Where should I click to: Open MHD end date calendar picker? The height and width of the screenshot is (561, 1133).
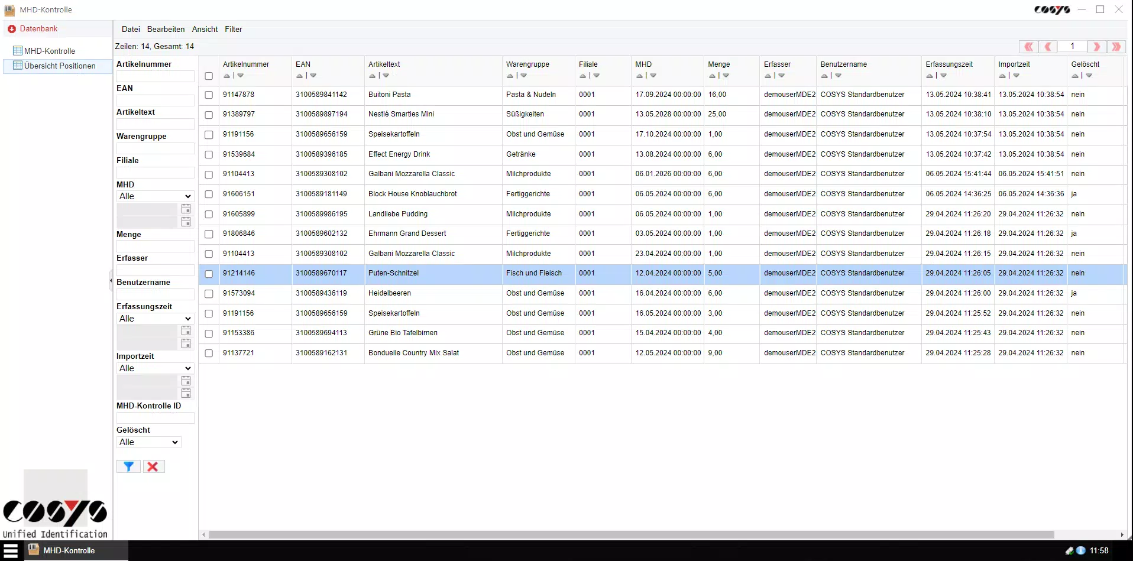pyautogui.click(x=186, y=222)
